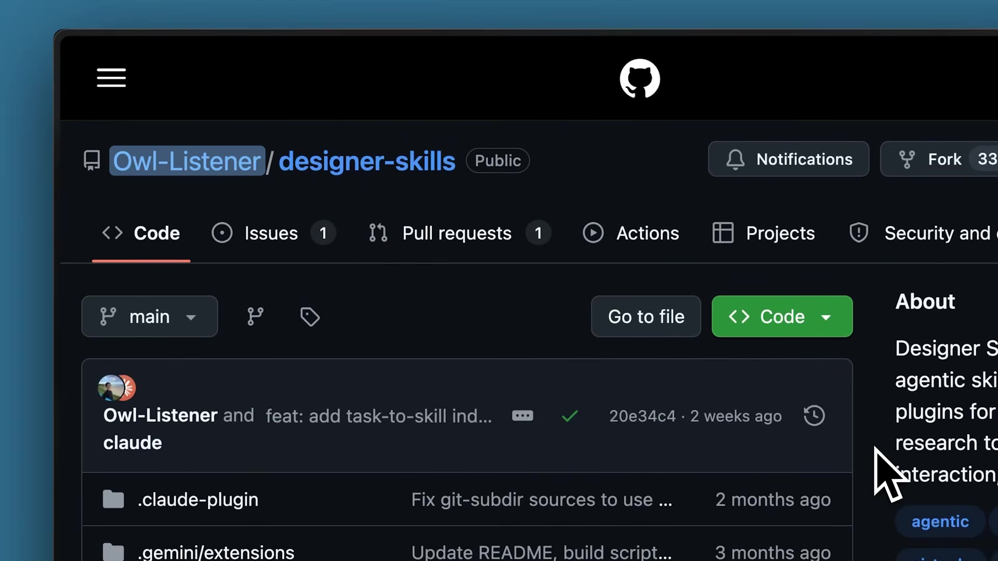Open the Notifications button
This screenshot has height=561, width=998.
pyautogui.click(x=789, y=159)
